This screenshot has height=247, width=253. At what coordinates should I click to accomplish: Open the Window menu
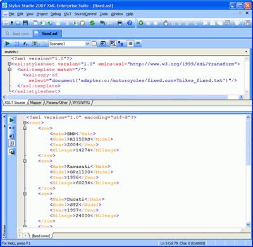click(117, 14)
